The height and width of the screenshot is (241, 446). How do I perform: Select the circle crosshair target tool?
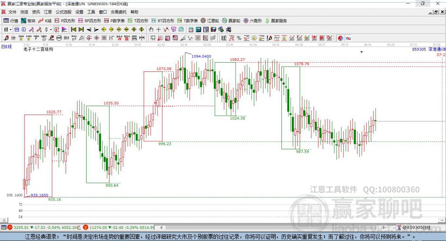(89, 38)
